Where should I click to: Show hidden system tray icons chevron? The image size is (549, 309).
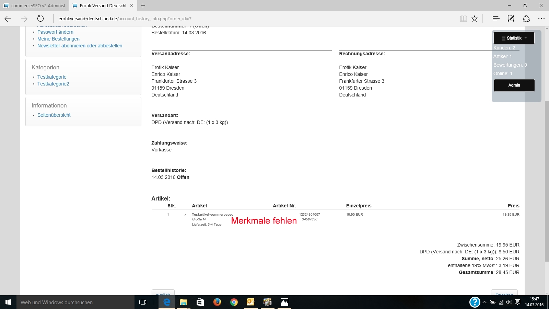pyautogui.click(x=484, y=302)
